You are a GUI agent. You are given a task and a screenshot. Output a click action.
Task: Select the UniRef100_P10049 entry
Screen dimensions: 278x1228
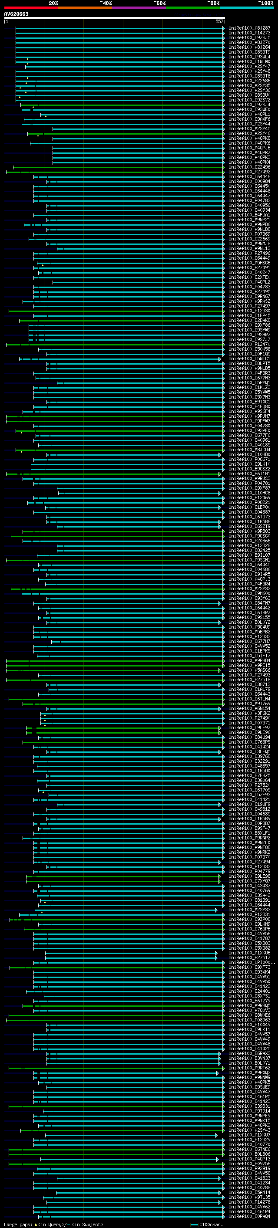[249, 1025]
